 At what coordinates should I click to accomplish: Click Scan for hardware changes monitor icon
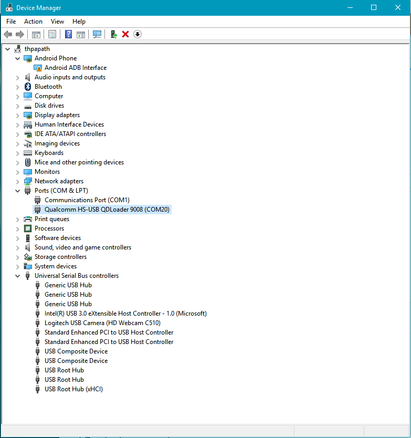[97, 34]
